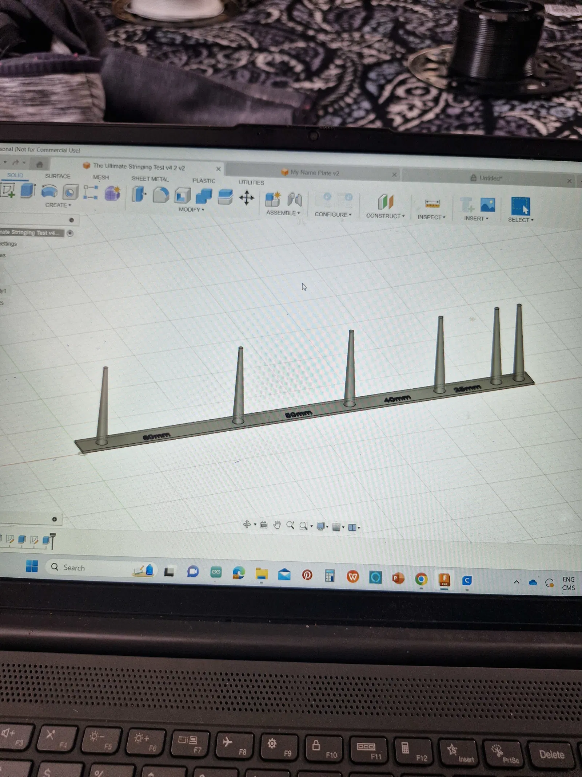
Task: Start a new sketch with Create Sketch
Action: click(x=8, y=190)
